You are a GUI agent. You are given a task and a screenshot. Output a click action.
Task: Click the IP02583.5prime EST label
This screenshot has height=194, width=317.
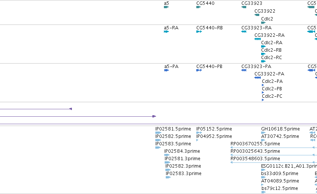(173, 144)
